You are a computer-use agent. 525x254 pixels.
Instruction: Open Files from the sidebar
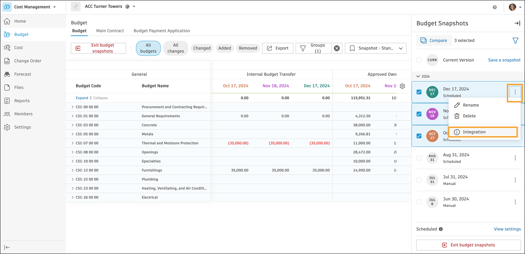[33, 88]
